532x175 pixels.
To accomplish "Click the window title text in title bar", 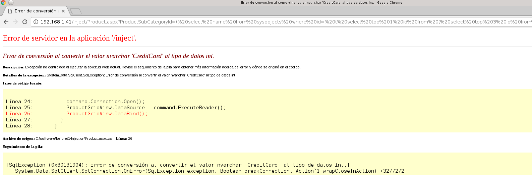I will coord(321,2).
